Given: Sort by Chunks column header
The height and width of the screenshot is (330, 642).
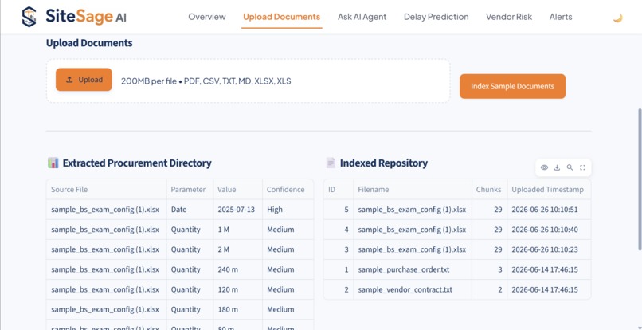Looking at the screenshot, I should tap(489, 190).
